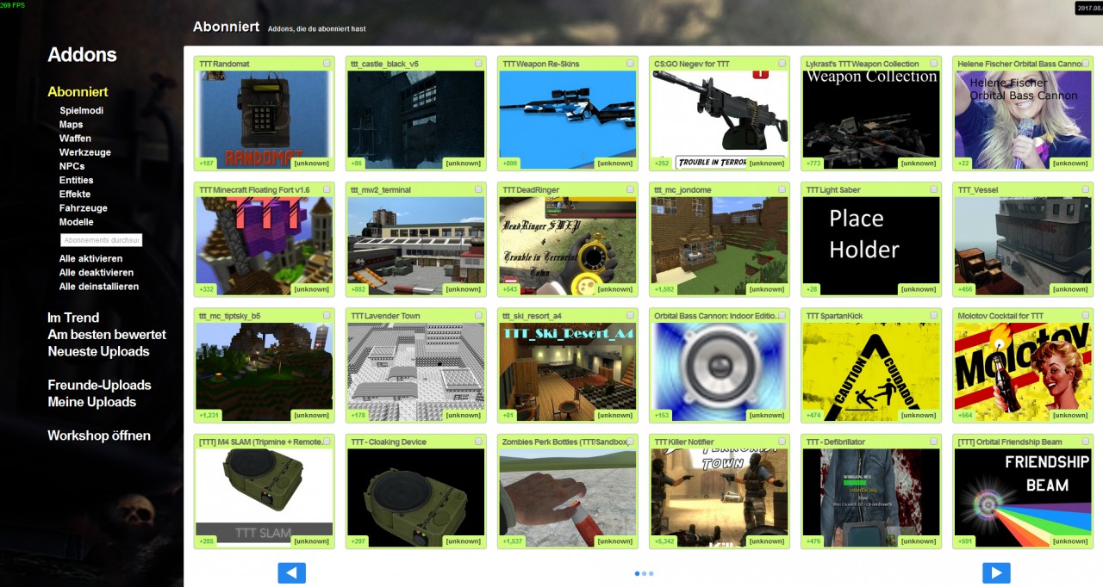Open the Fahrzeuge subcategory
Viewport: 1103px width, 587px height.
coord(84,208)
